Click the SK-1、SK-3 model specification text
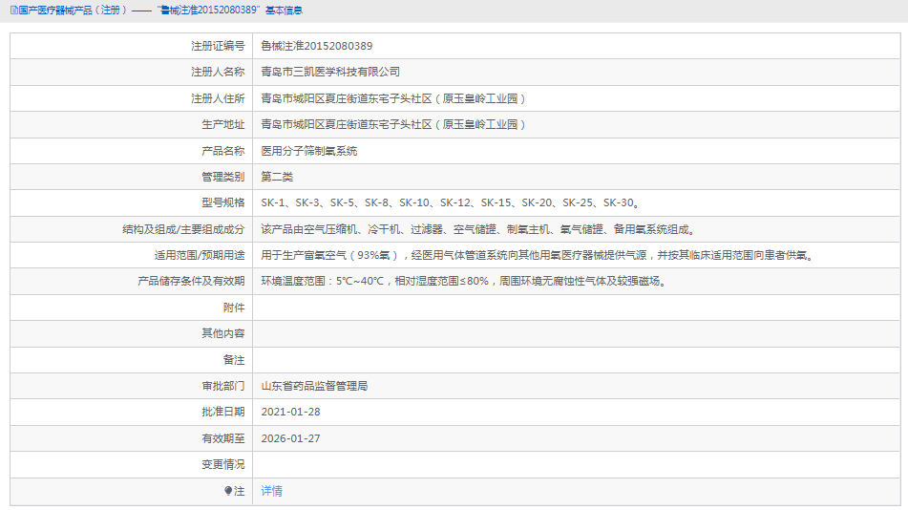The image size is (908, 510). [451, 202]
